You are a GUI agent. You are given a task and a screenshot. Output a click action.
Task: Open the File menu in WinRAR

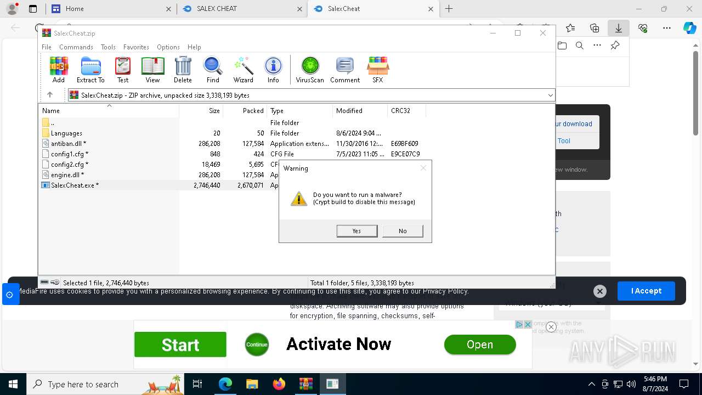(47, 47)
